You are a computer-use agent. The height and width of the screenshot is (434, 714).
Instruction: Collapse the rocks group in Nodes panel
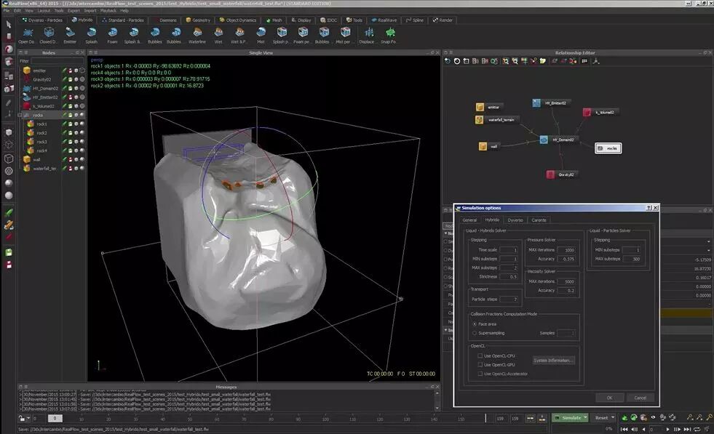pyautogui.click(x=20, y=115)
